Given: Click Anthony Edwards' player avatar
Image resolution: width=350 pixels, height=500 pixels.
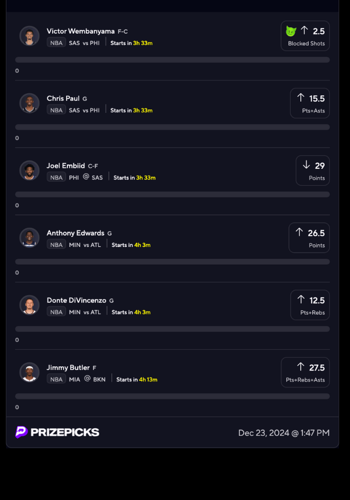Looking at the screenshot, I should (x=29, y=237).
